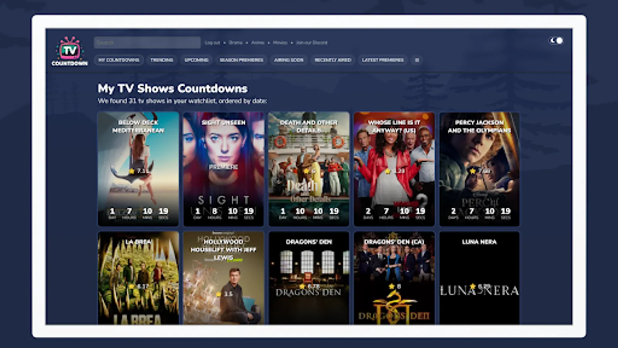Click the Recently Aired filter

click(x=333, y=60)
